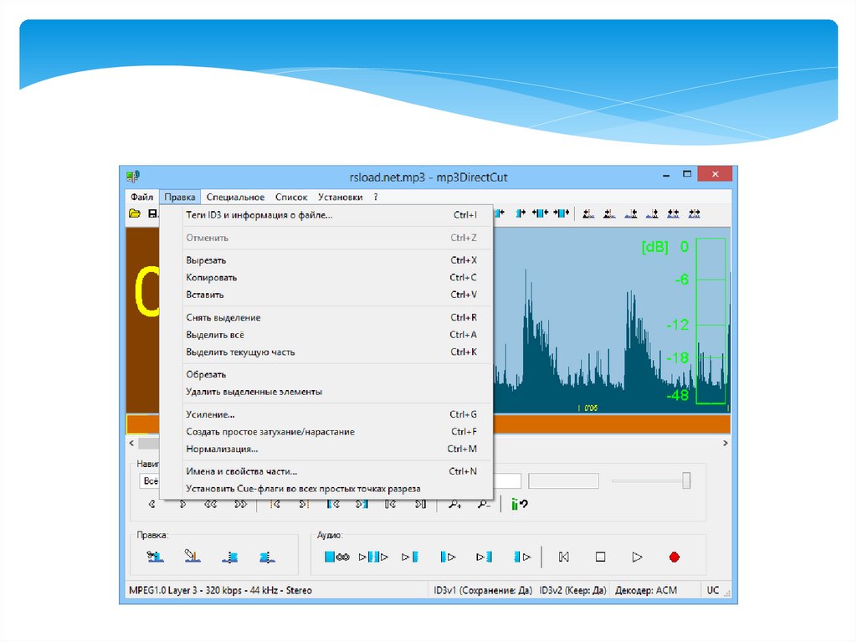Click the go-to-file-end bracket icon

click(420, 504)
